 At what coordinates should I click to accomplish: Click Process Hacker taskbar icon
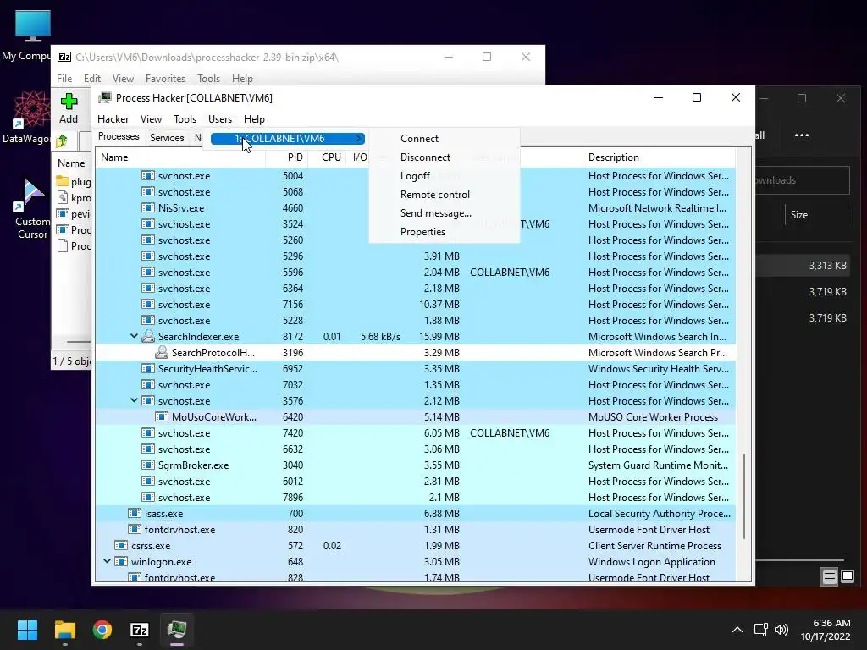coord(177,630)
